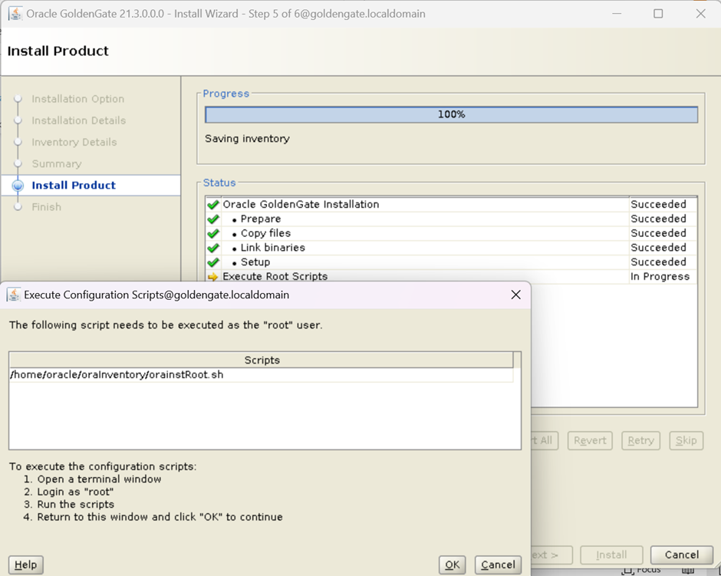
Task: Click the green checkmark next to Copy files
Action: [x=213, y=234]
